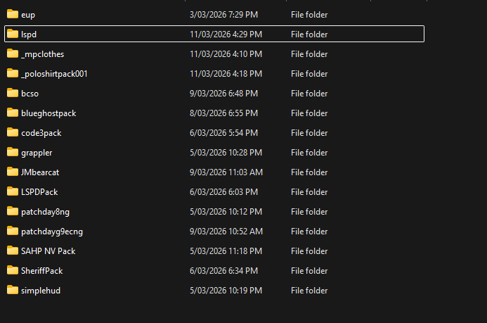Screen dimensions: 487x323
Task: Click File folder type in bcso row
Action: tap(309, 94)
